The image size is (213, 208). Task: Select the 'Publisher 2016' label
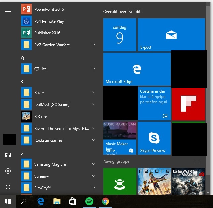coord(47,33)
